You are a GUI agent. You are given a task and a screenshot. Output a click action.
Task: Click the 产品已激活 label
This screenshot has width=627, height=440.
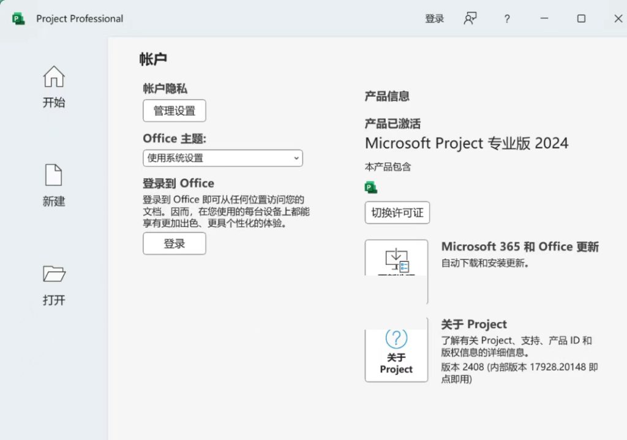tap(392, 124)
